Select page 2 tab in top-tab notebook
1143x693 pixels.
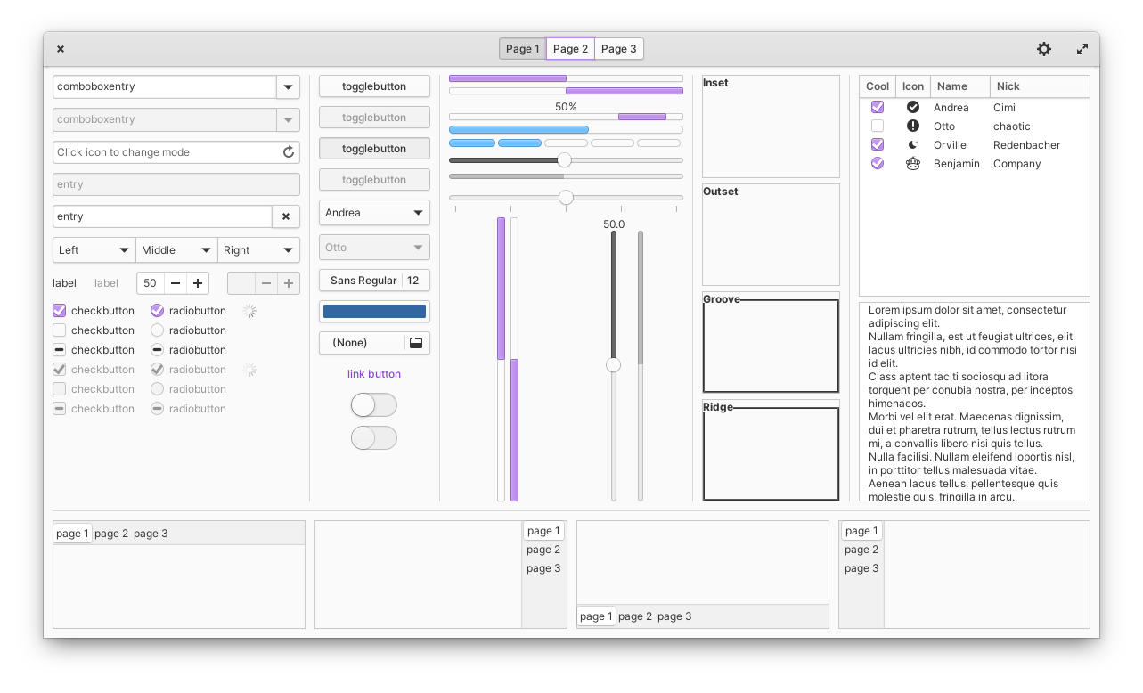point(111,534)
